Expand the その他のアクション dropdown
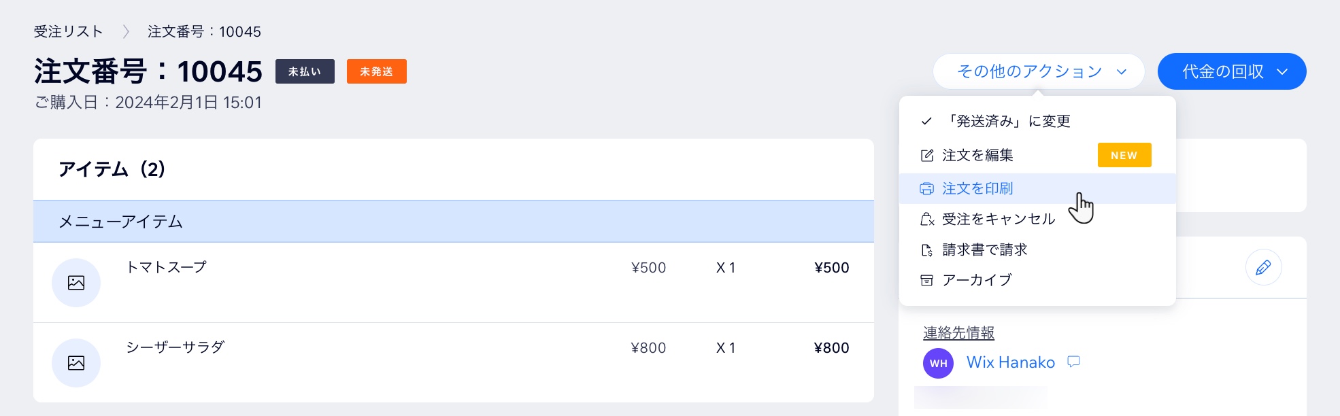 pyautogui.click(x=1039, y=71)
